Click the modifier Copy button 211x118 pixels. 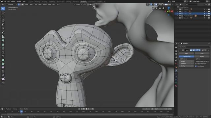click(x=202, y=53)
